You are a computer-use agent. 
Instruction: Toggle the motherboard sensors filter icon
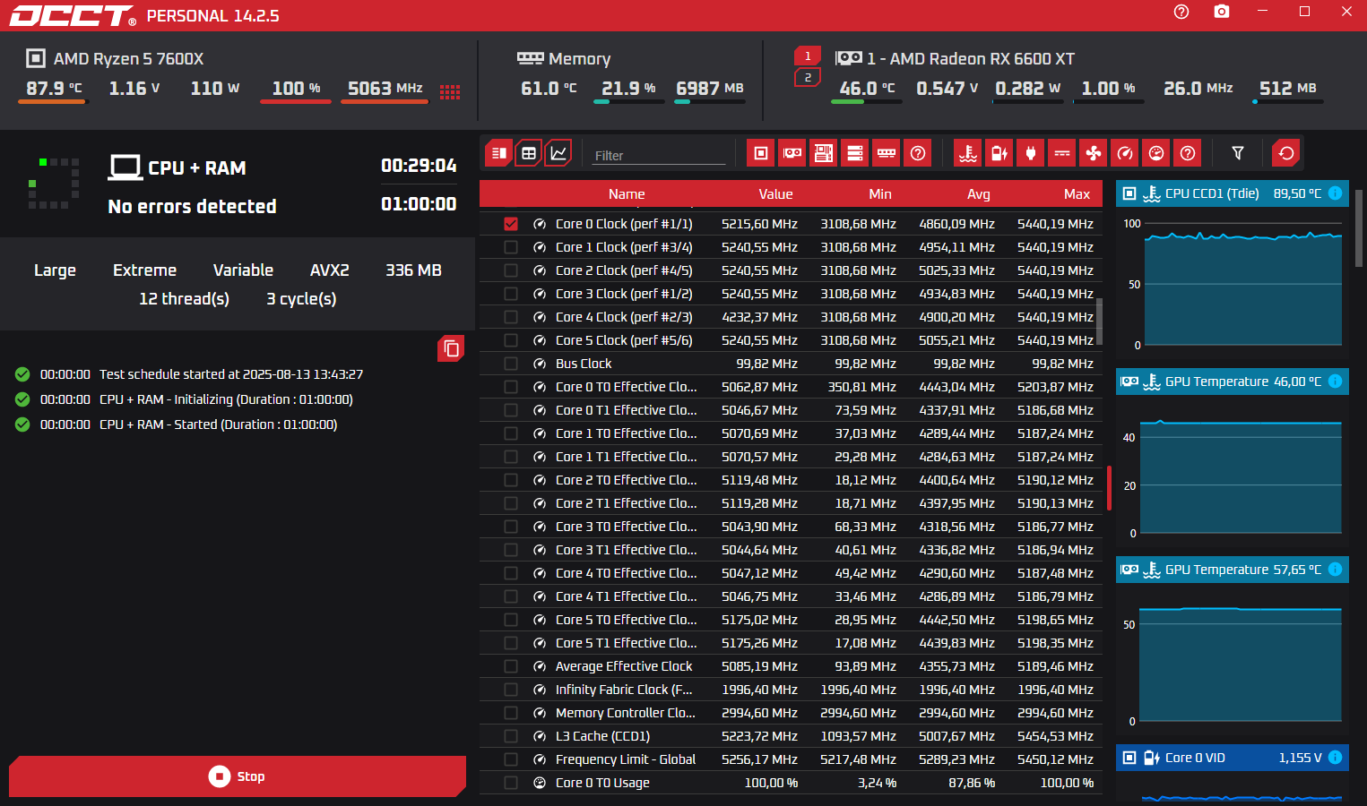tap(824, 153)
